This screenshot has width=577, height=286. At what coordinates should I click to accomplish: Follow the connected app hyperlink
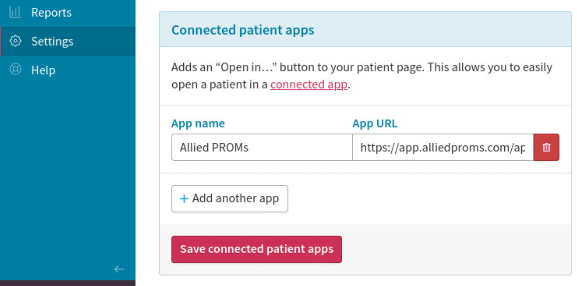point(309,84)
